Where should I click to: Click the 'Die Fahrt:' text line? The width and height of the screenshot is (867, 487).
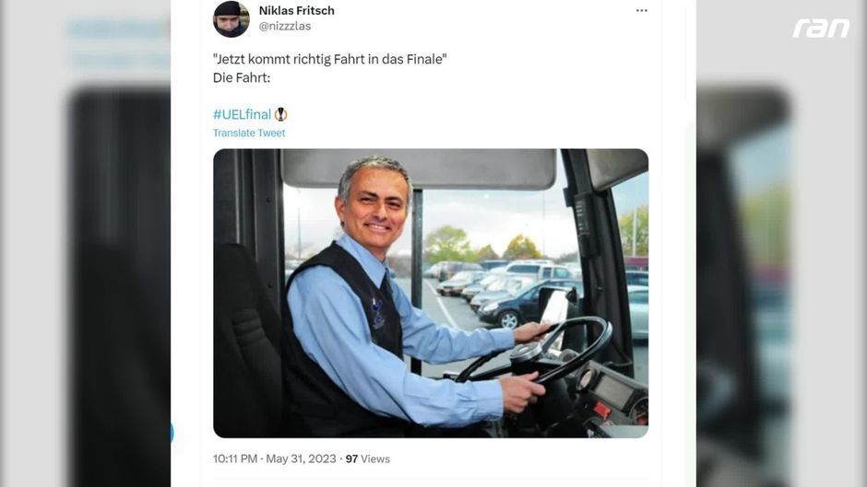(242, 78)
